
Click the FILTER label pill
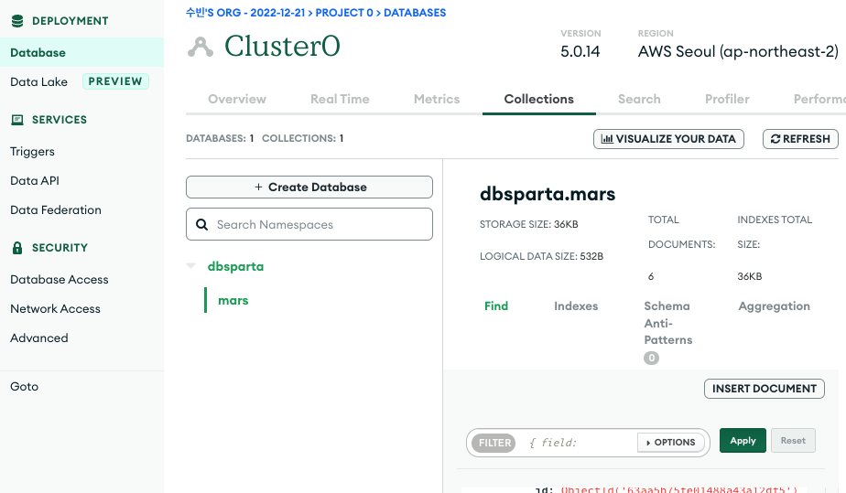point(493,443)
